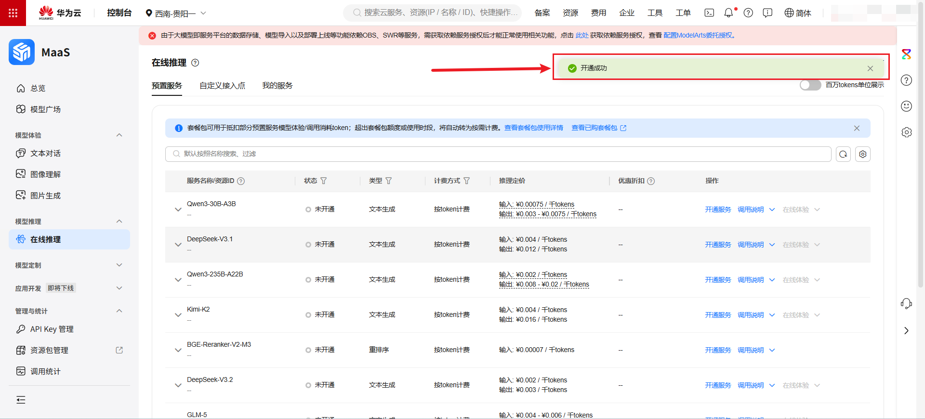
Task: Click the help icon beside 在线推理 title
Action: 195,63
